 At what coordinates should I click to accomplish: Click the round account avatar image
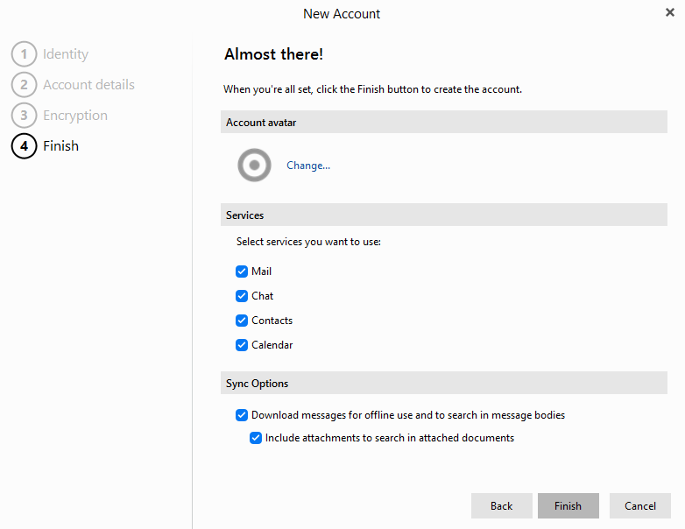coord(255,165)
